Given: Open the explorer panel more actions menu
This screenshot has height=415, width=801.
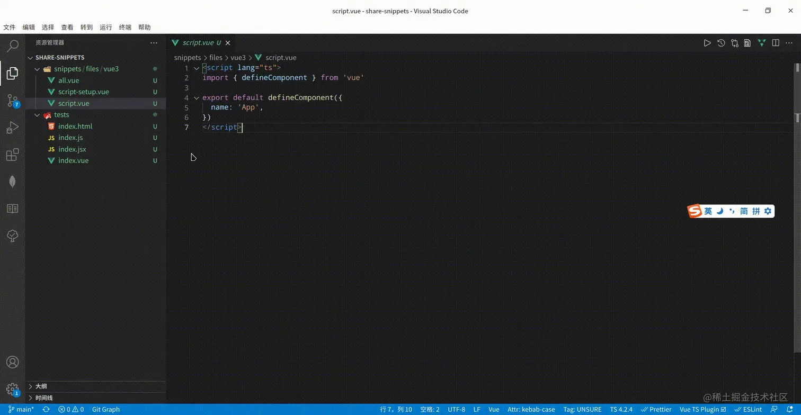Looking at the screenshot, I should tap(154, 43).
